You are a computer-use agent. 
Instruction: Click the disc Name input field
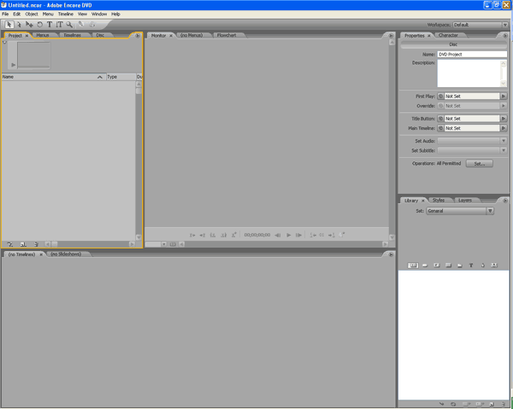472,55
